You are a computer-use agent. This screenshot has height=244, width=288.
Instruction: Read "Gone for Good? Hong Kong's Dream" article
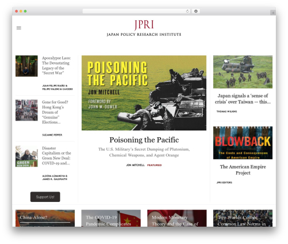(55, 112)
